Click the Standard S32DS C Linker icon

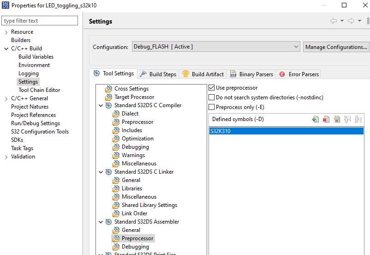[x=108, y=172]
